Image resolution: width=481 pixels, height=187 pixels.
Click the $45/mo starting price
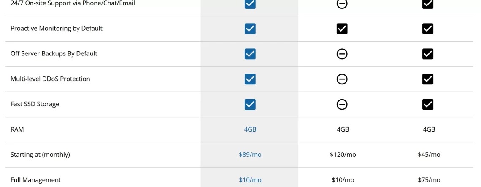coord(429,155)
